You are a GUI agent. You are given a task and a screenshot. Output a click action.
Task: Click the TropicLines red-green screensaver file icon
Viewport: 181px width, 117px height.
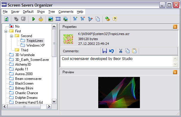tap(68, 39)
